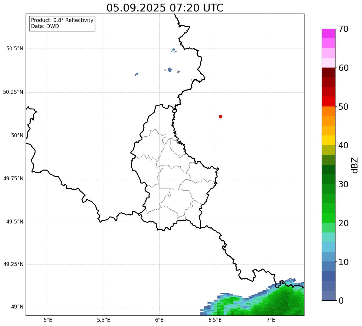Click the latitude label "49.25°N"
Screen dimensions: 362x326
[13, 264]
